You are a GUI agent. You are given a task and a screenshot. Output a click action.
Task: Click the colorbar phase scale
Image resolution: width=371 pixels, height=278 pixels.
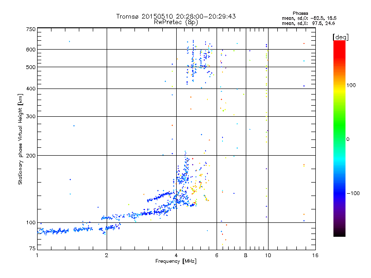[x=339, y=138]
